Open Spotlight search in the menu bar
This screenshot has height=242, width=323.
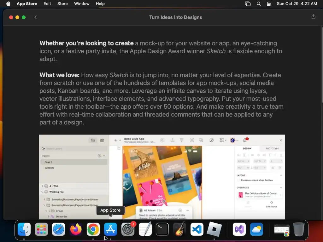click(259, 4)
